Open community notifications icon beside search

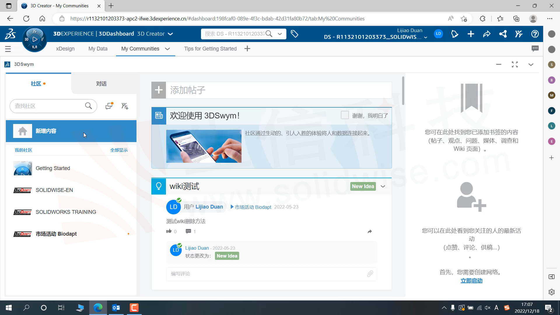click(109, 106)
